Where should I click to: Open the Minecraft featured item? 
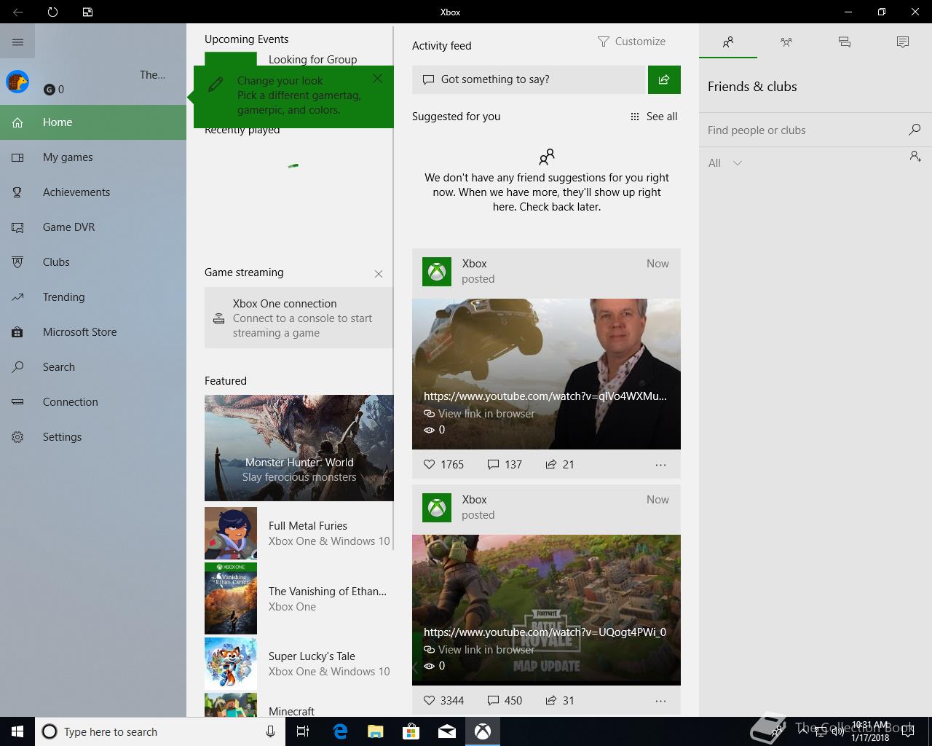tap(299, 705)
